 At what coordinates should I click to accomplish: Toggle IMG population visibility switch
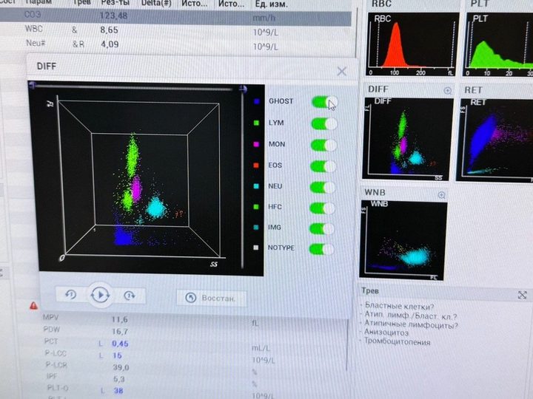(x=322, y=228)
